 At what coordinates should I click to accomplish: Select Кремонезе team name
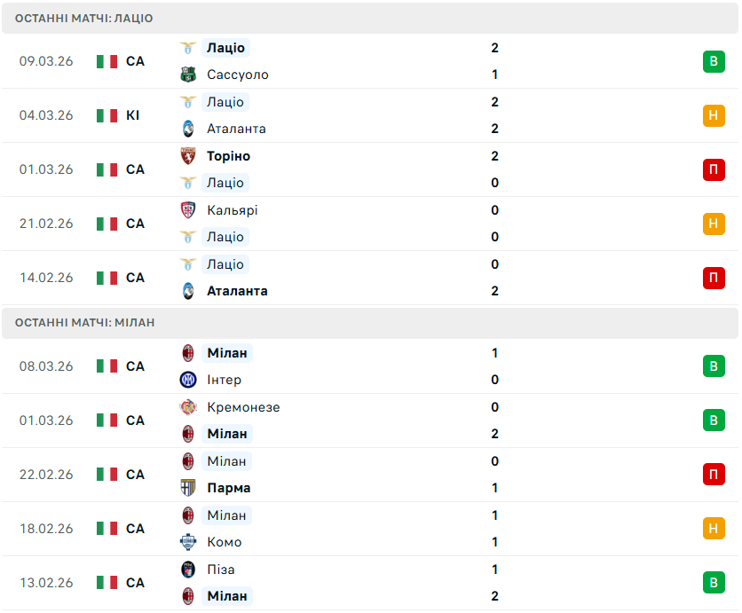tap(243, 407)
